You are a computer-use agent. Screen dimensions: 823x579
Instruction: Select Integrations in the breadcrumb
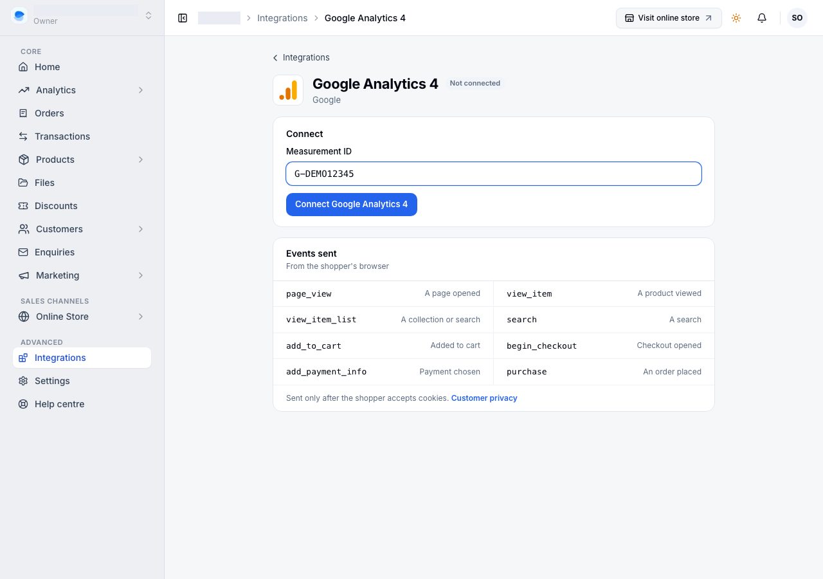tap(282, 18)
